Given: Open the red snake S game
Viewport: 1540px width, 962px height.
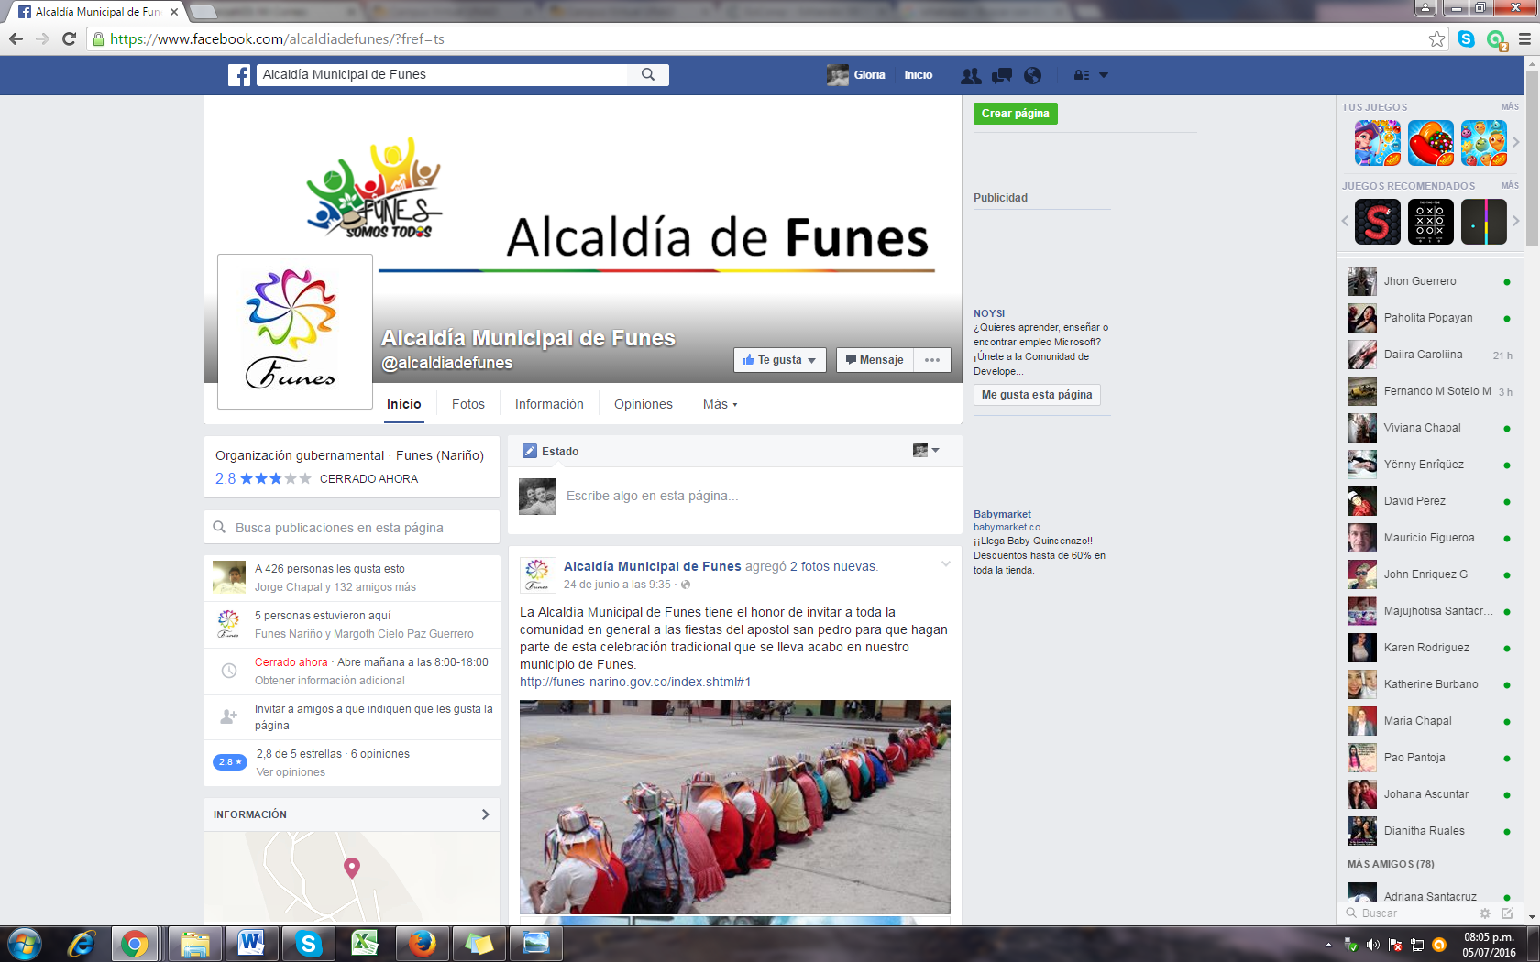Looking at the screenshot, I should 1378,222.
